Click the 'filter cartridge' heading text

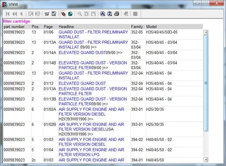tap(17, 21)
